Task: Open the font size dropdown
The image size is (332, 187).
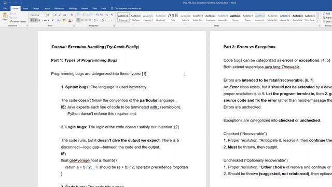Action: point(52,15)
